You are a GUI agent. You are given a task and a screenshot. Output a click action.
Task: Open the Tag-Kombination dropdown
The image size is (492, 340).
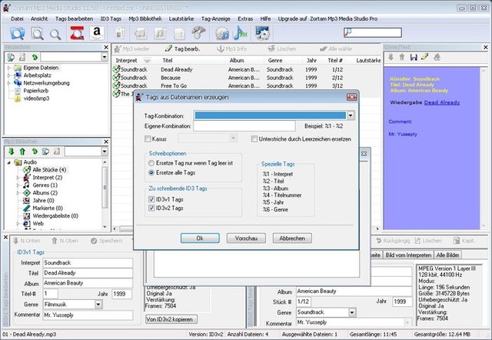351,115
